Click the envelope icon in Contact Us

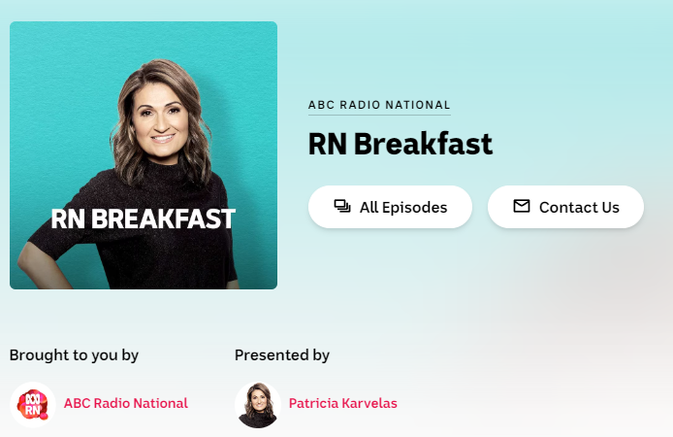522,206
